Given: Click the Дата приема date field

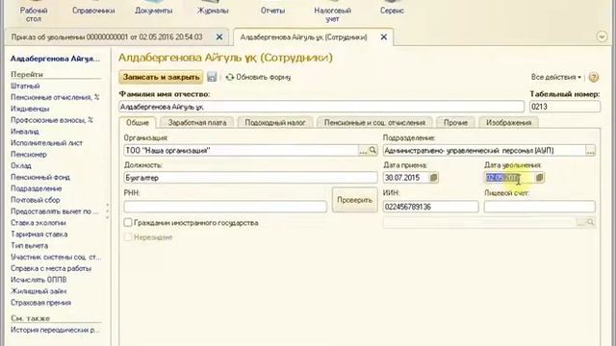Looking at the screenshot, I should pyautogui.click(x=406, y=178).
